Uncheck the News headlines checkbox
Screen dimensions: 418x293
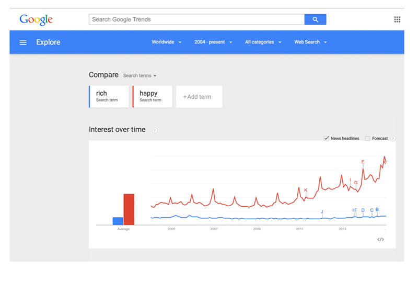tap(326, 138)
